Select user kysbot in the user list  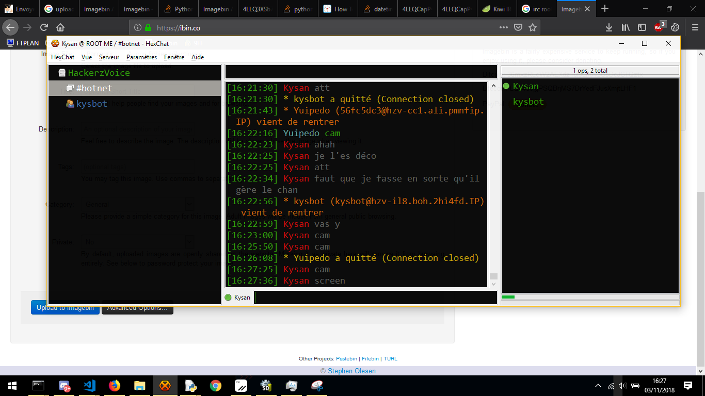point(528,102)
